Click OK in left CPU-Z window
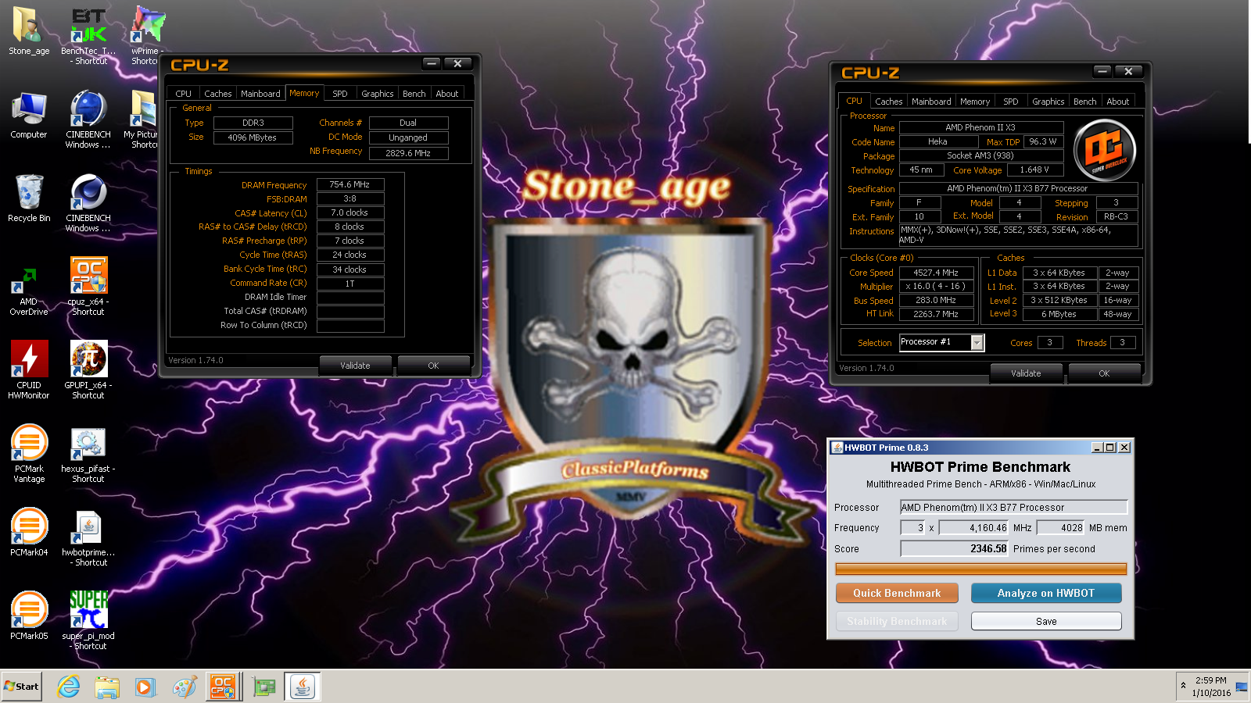1251x703 pixels. coord(433,366)
